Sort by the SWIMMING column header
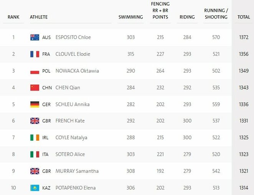This screenshot has width=254, height=195. [131, 17]
